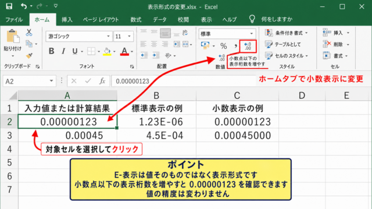Open the 游ゴシック font name dropdown

pyautogui.click(x=108, y=36)
